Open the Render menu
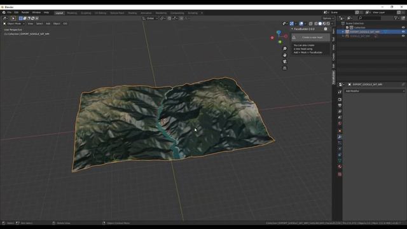407x229 pixels. (x=25, y=13)
